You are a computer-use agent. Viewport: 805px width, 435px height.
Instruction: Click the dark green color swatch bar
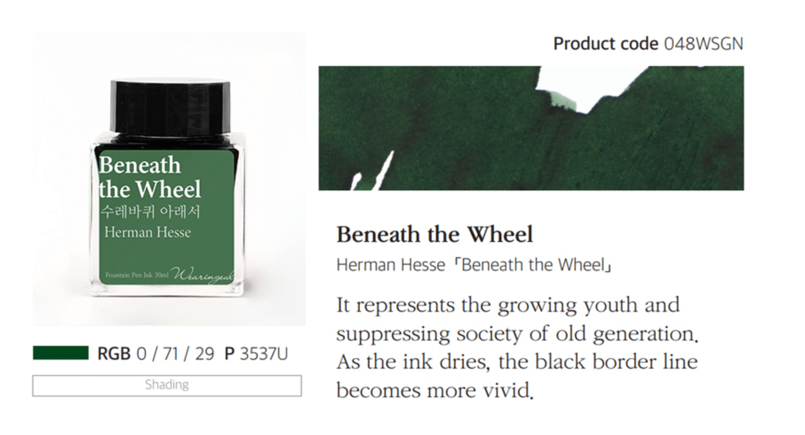point(60,353)
